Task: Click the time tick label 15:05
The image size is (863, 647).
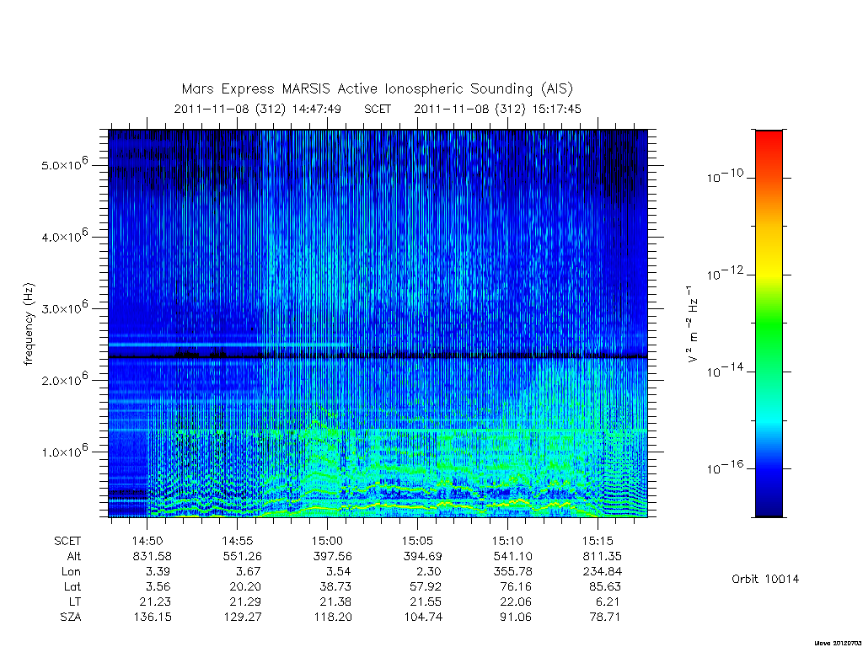Action: (x=418, y=542)
